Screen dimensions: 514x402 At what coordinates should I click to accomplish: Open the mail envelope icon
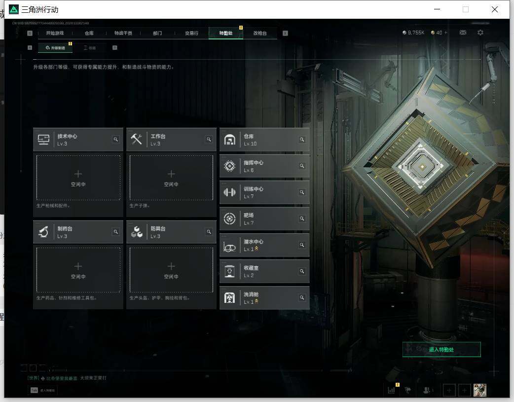(x=463, y=33)
